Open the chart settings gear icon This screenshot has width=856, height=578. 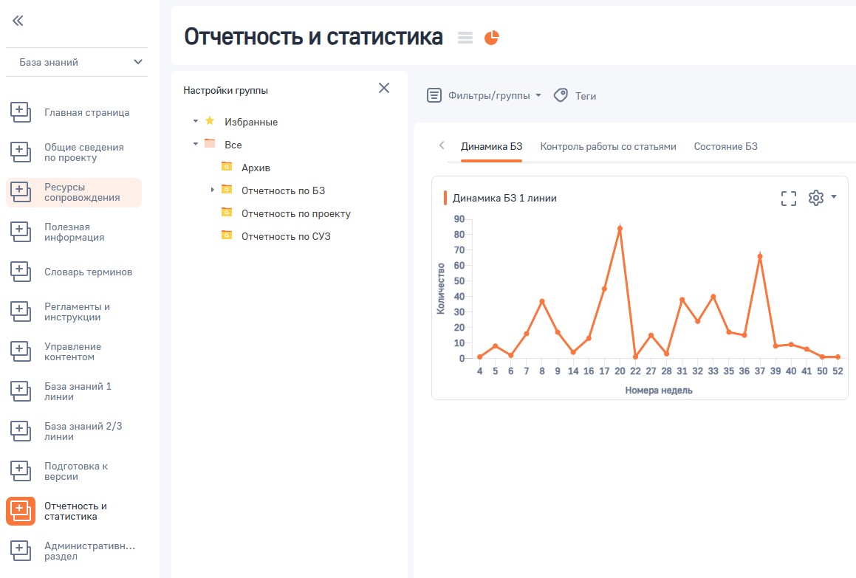[817, 197]
